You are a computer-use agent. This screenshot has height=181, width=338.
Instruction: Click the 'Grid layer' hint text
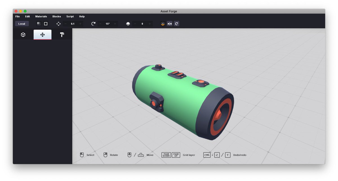(189, 155)
